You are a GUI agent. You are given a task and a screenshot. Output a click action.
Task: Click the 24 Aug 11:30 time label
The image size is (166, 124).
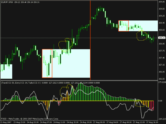(59, 122)
